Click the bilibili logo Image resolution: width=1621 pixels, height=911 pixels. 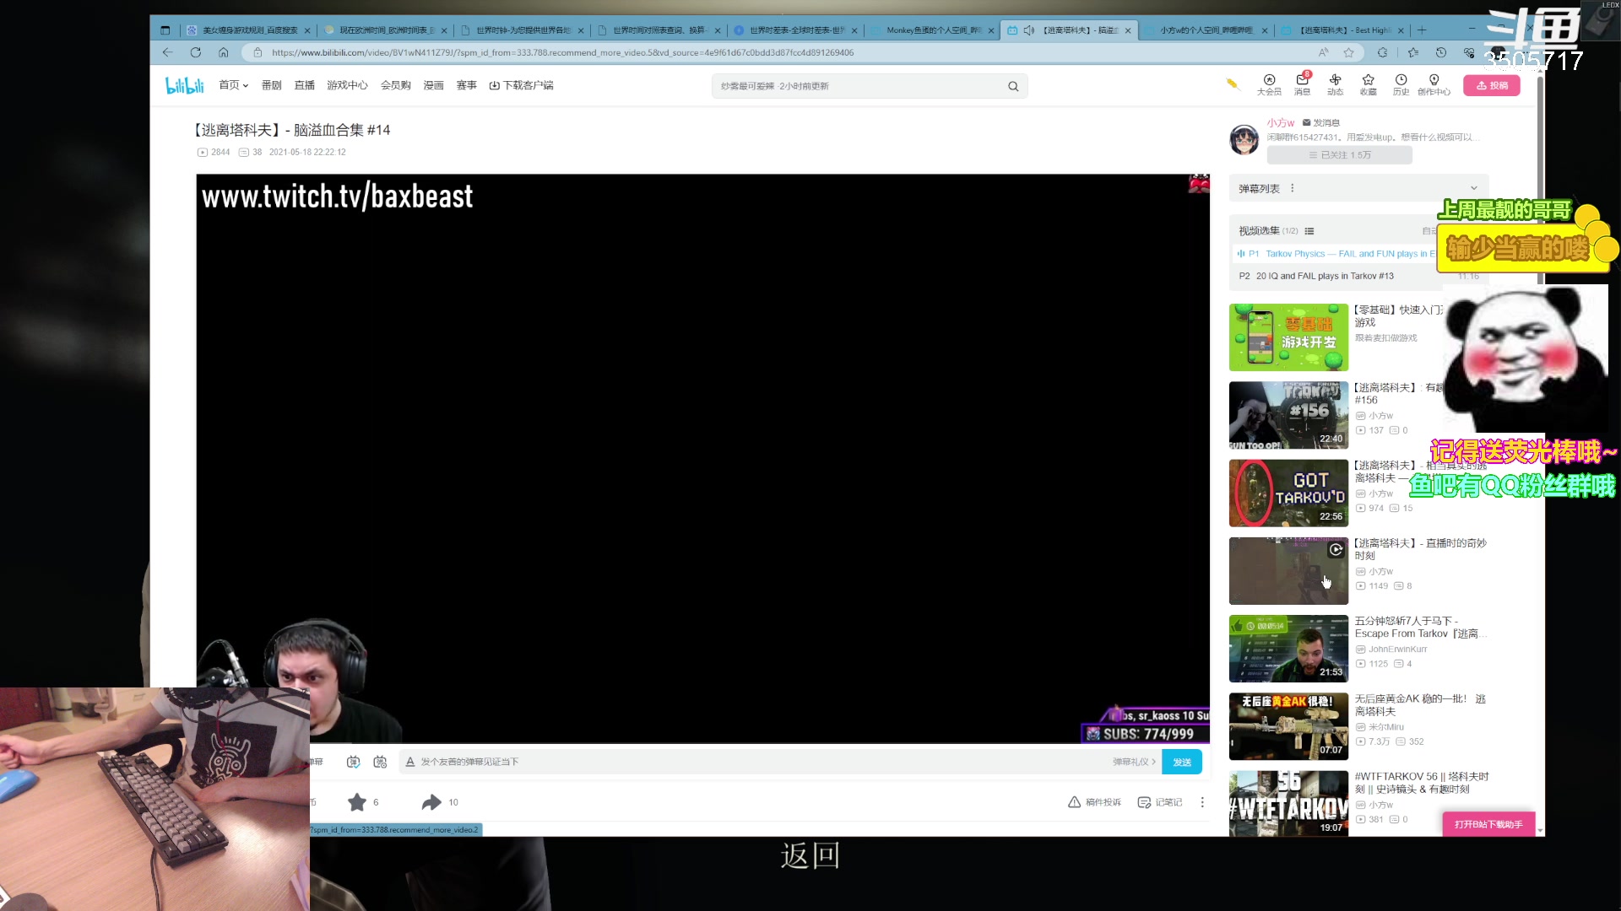(184, 85)
